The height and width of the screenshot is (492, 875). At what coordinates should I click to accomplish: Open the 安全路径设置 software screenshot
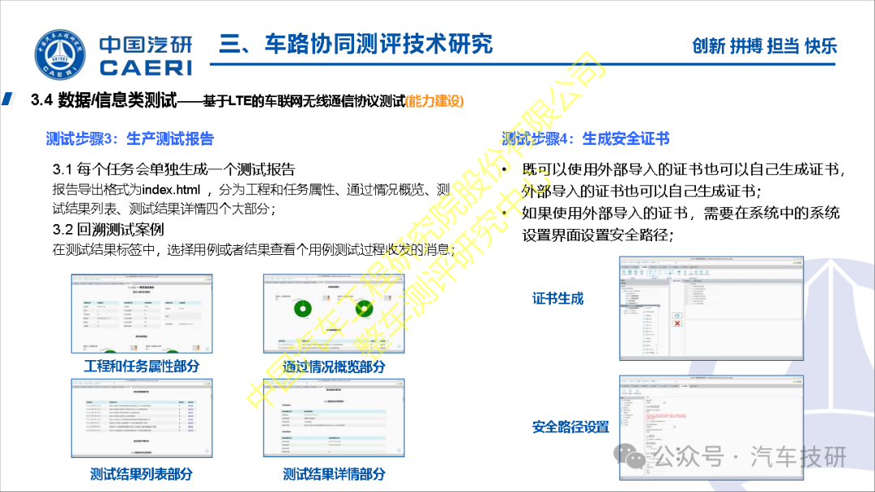[711, 427]
